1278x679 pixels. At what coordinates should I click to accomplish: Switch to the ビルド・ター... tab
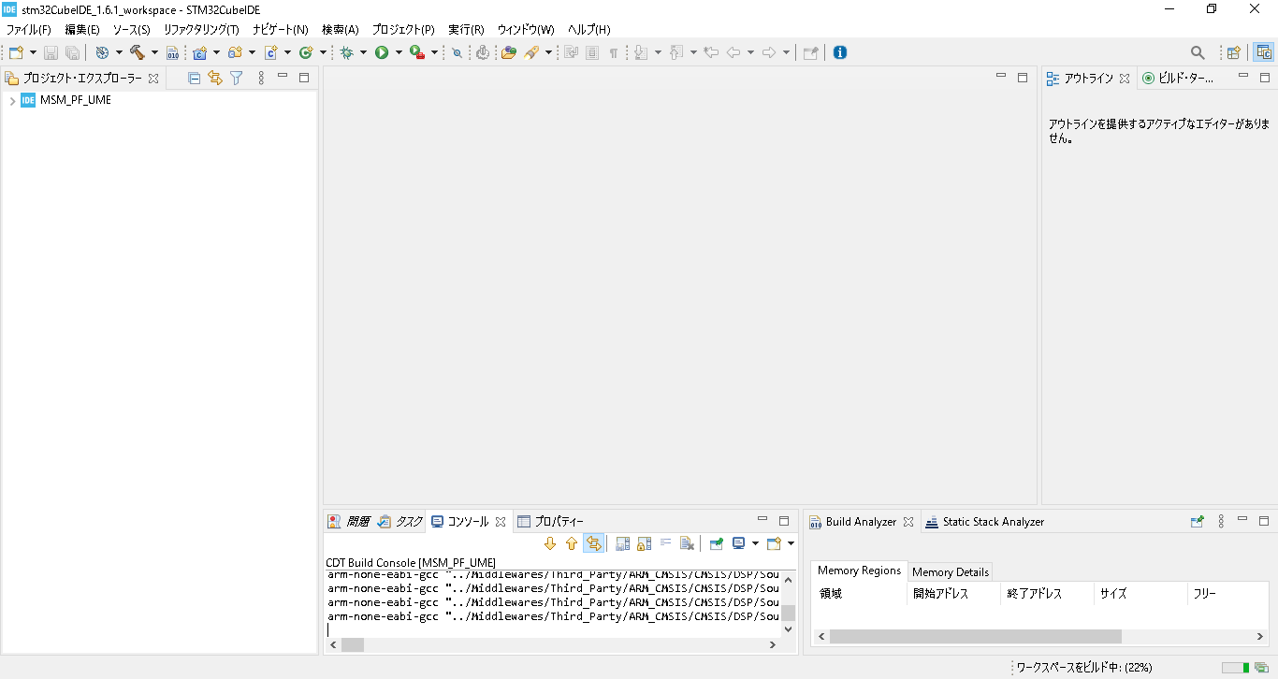click(x=1178, y=79)
